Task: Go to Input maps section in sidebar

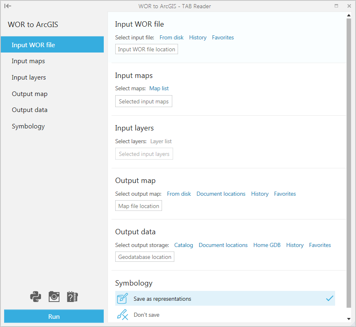Action: [52, 61]
